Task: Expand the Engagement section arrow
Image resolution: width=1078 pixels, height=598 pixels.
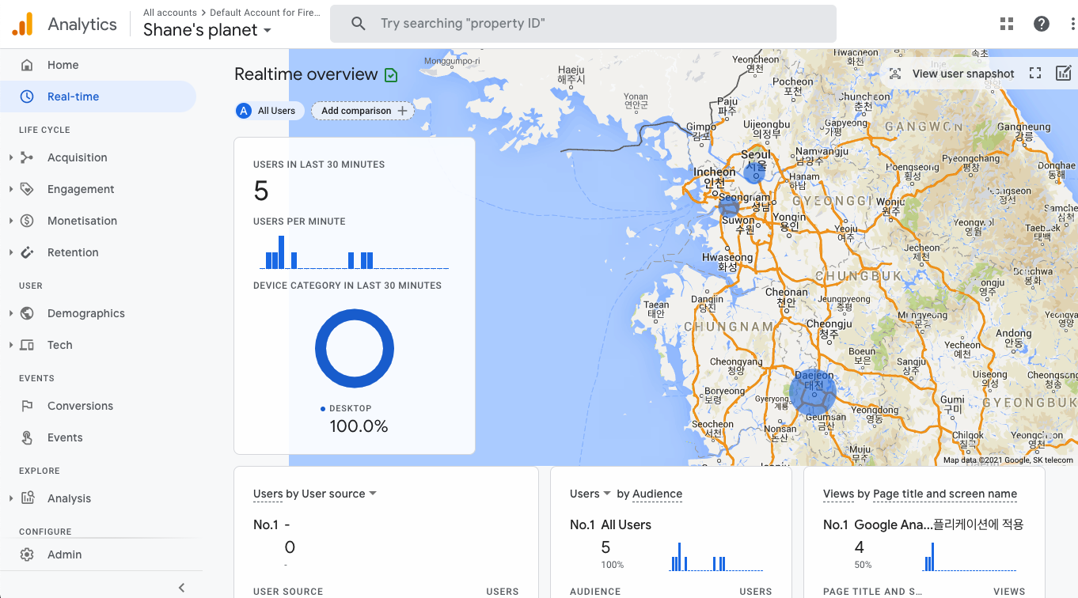Action: click(11, 189)
